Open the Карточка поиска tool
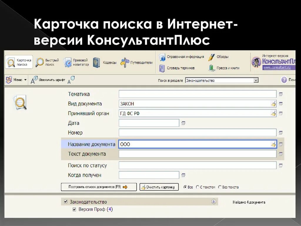Screen dimensions: 301x226 pos(19,62)
